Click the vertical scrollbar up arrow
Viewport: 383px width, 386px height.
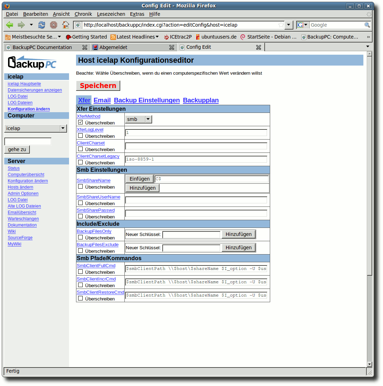coord(369,54)
